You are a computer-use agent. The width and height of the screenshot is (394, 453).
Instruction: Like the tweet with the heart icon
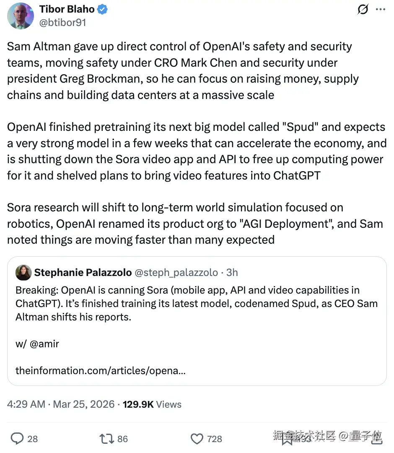197,439
